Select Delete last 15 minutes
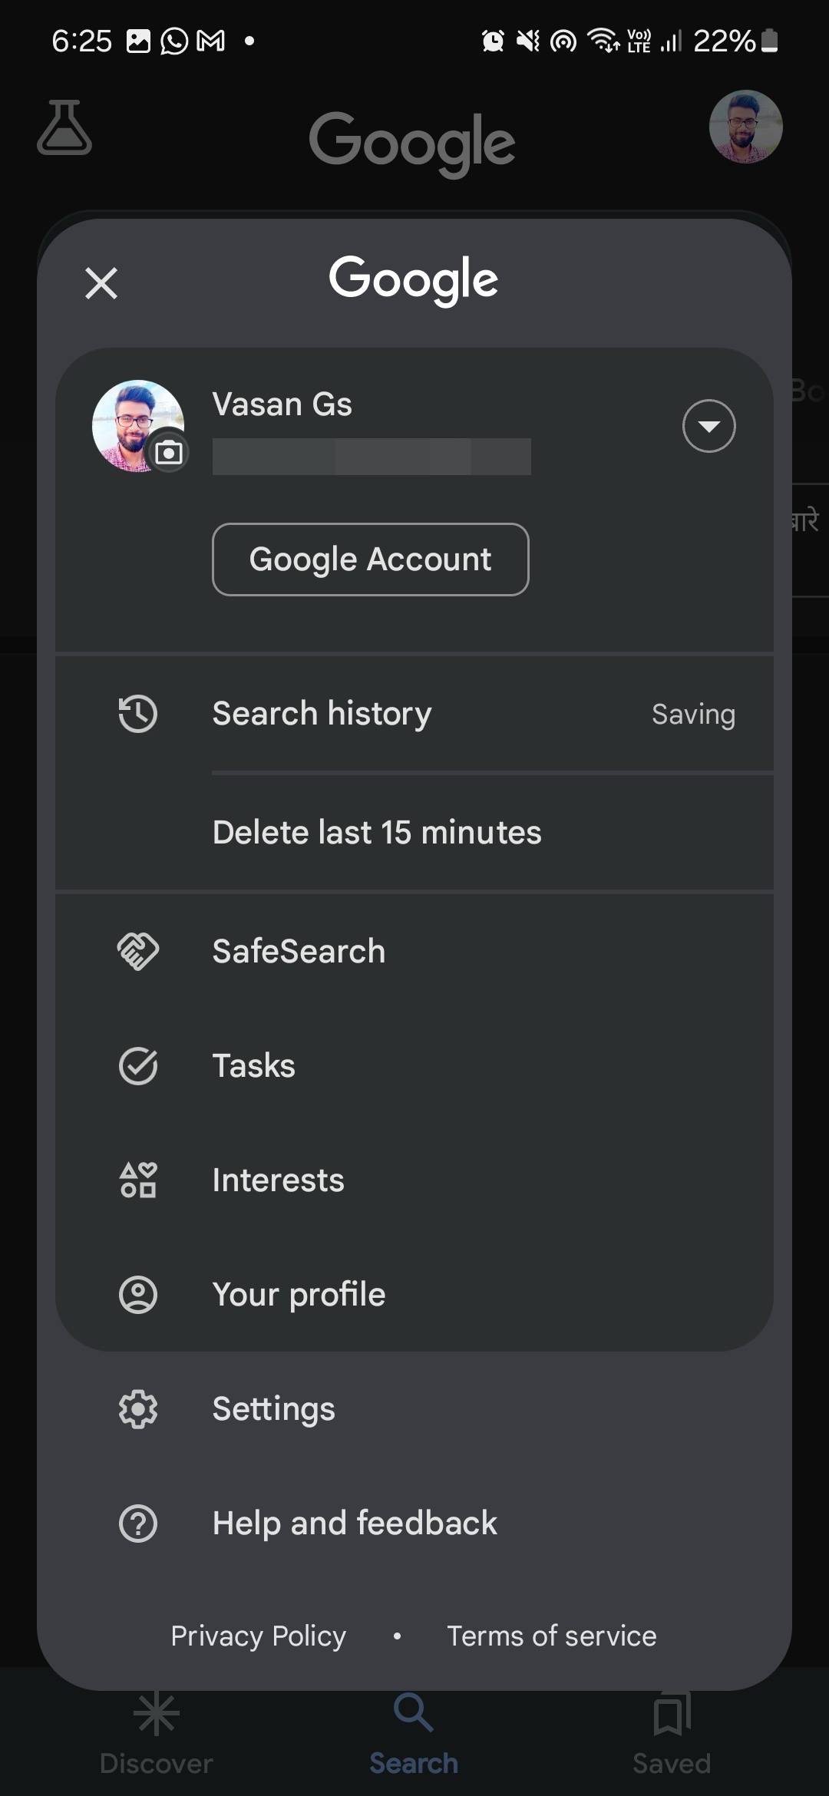Image resolution: width=829 pixels, height=1796 pixels. (x=377, y=833)
